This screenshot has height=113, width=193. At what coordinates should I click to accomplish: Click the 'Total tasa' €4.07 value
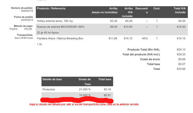point(182,64)
